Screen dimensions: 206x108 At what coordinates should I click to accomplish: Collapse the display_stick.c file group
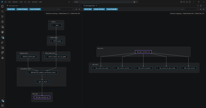tap(18, 53)
